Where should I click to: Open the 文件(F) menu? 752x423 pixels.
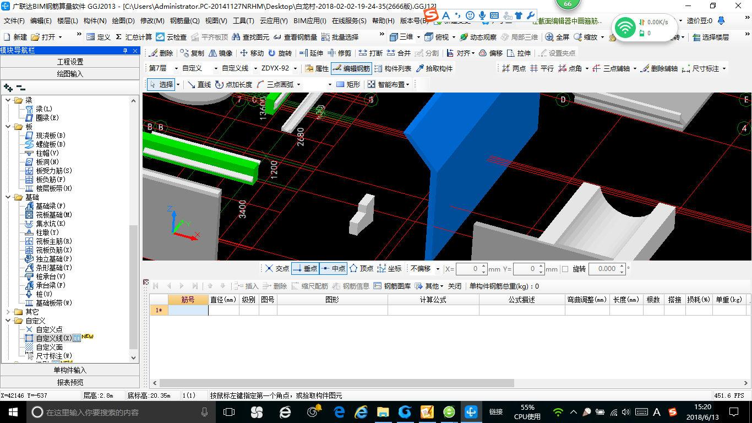coord(14,21)
